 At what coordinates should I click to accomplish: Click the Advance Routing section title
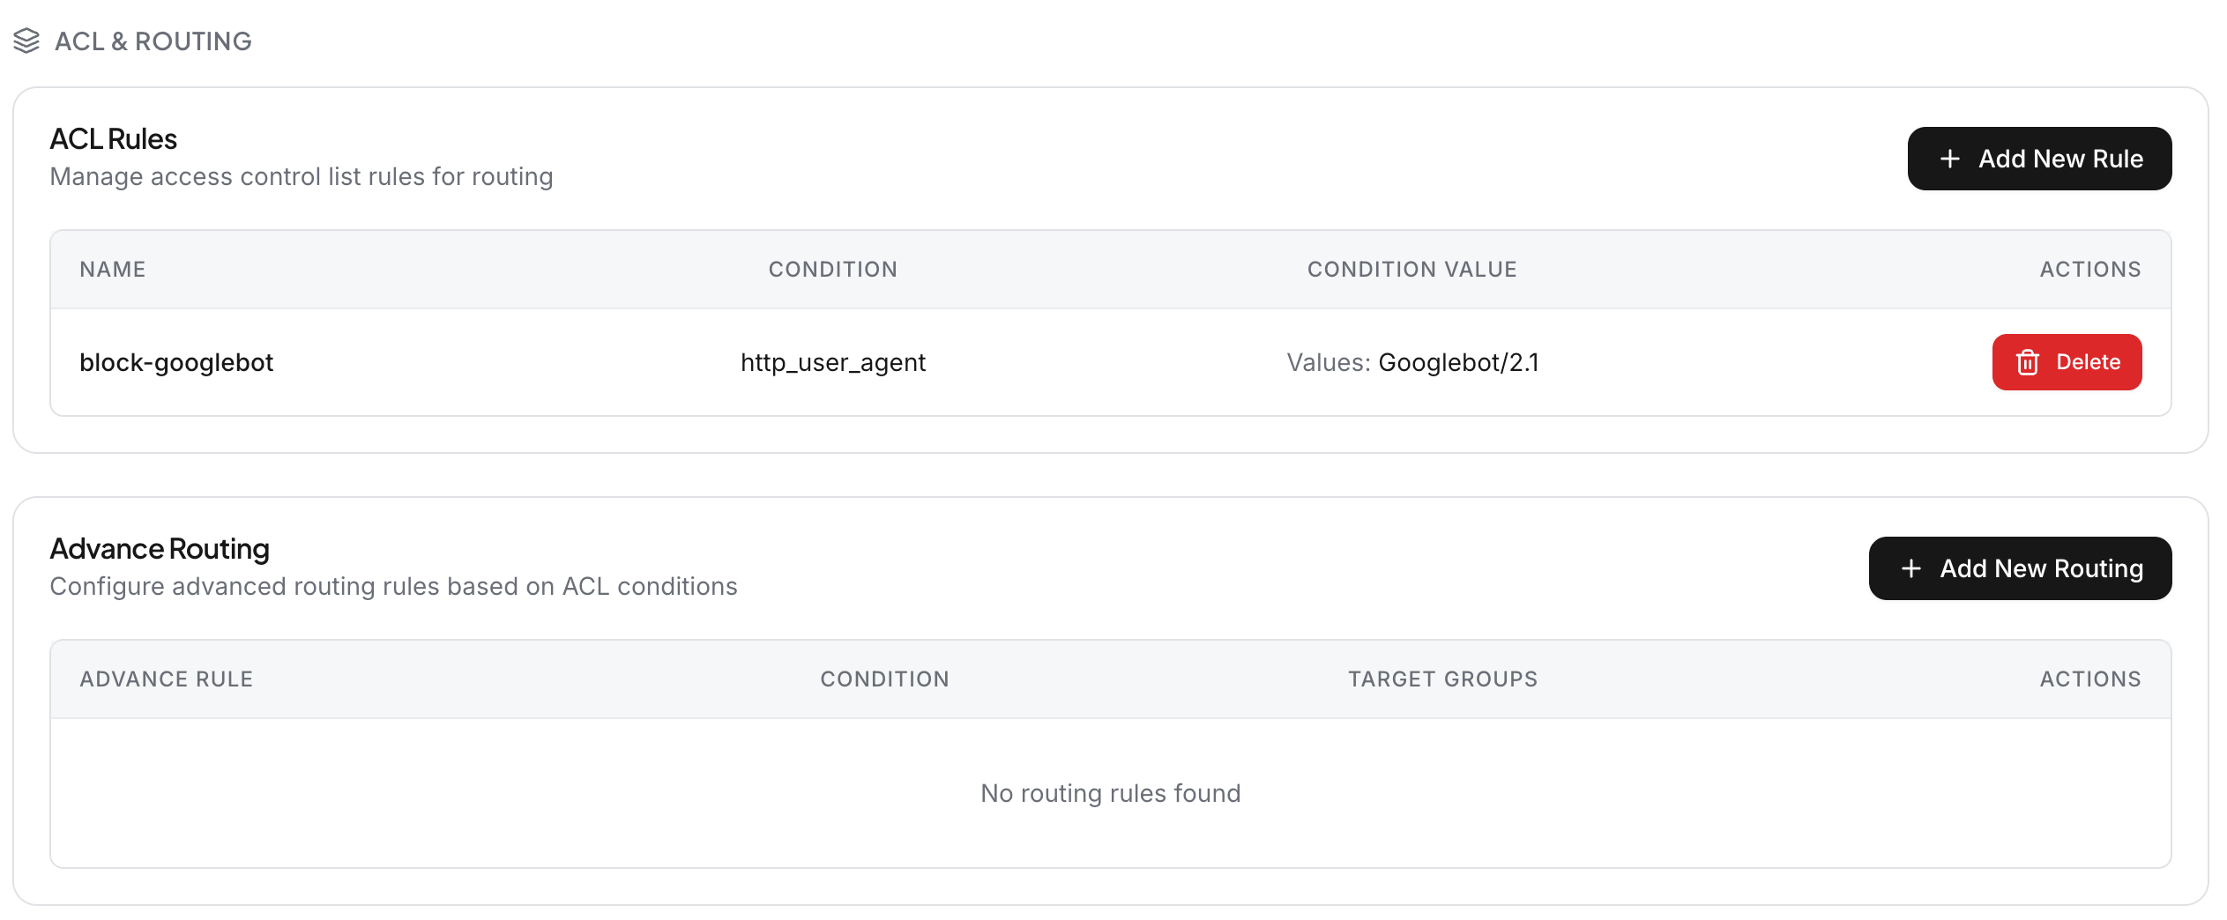tap(160, 548)
